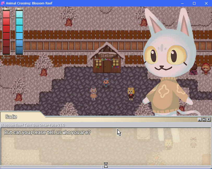The image size is (212, 169).
Task: Click the text box close X icon
Action: click(209, 119)
